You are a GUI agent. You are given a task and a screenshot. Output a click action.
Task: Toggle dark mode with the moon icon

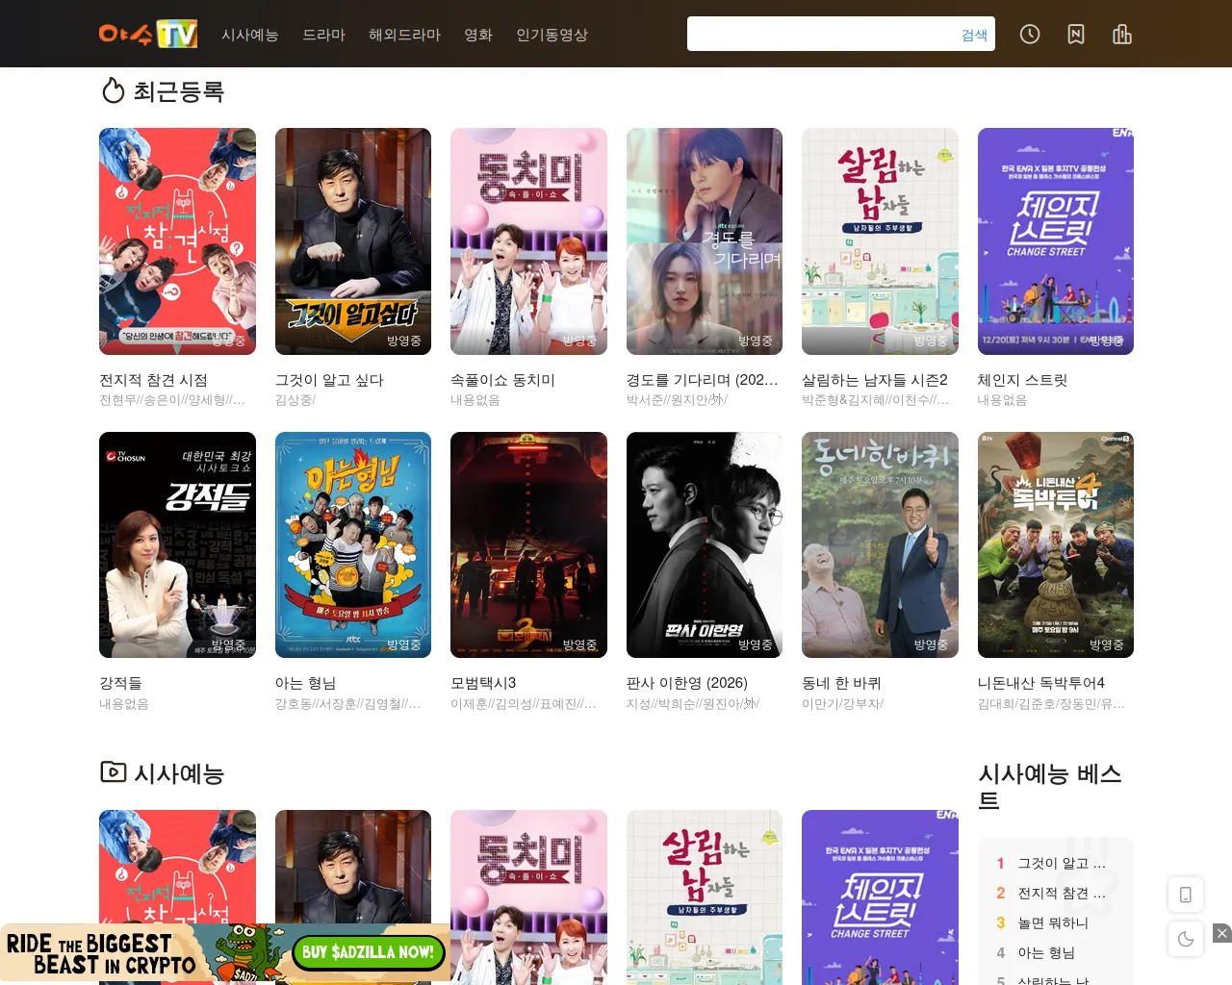pyautogui.click(x=1186, y=939)
